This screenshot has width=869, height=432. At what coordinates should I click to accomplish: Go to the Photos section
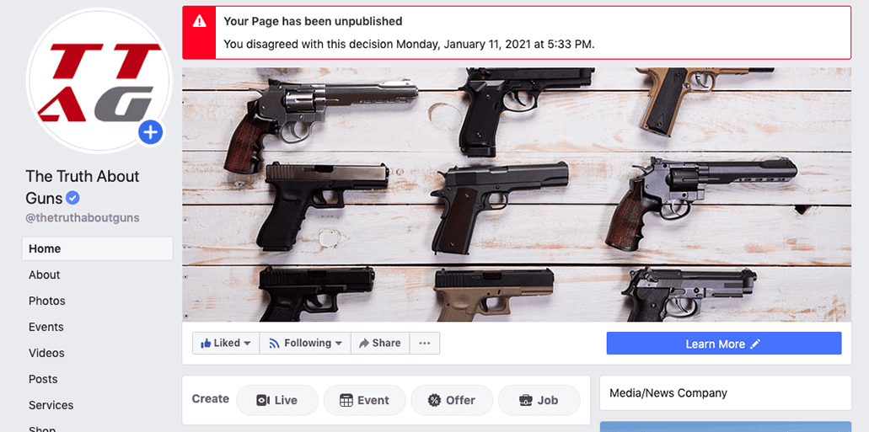(x=47, y=301)
